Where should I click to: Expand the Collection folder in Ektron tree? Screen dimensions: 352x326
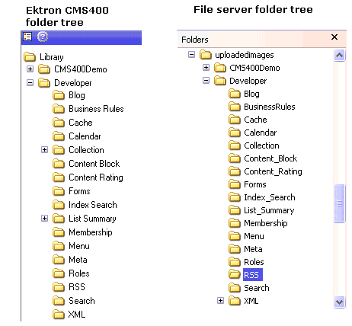(44, 150)
